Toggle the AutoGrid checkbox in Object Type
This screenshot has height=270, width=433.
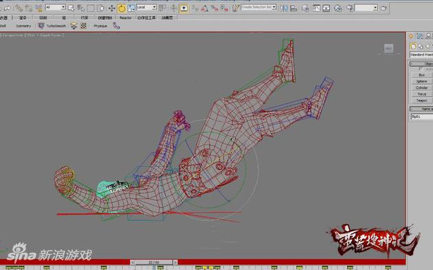tap(421, 69)
